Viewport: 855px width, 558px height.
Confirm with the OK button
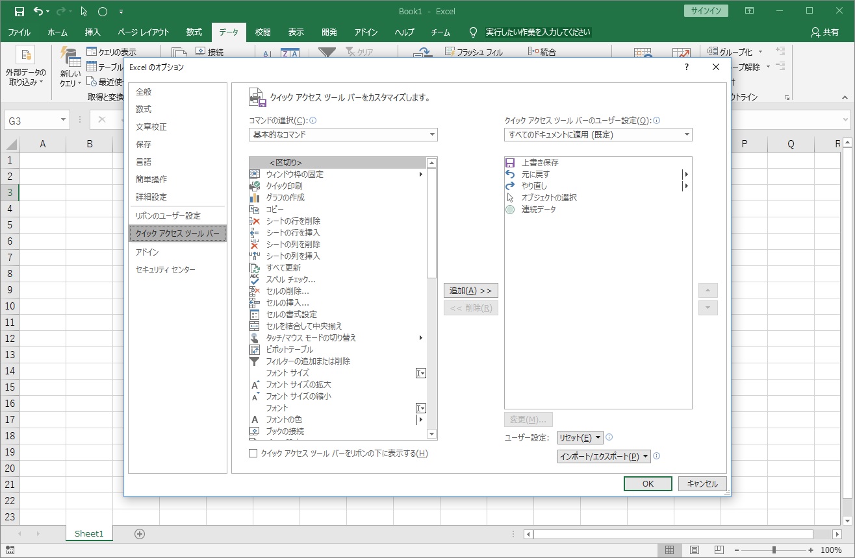pyautogui.click(x=648, y=483)
